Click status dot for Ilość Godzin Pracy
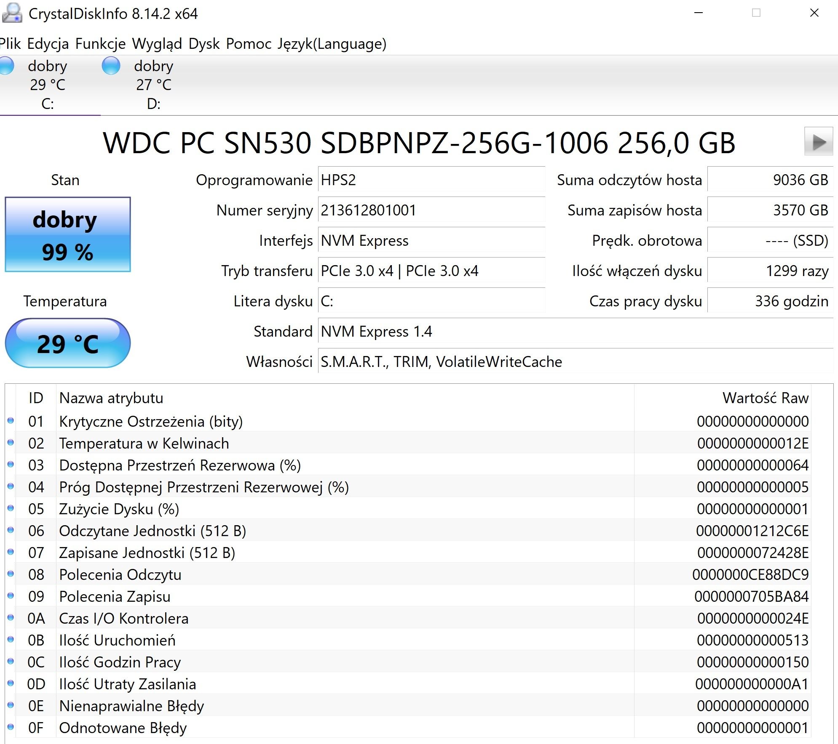 [x=11, y=662]
